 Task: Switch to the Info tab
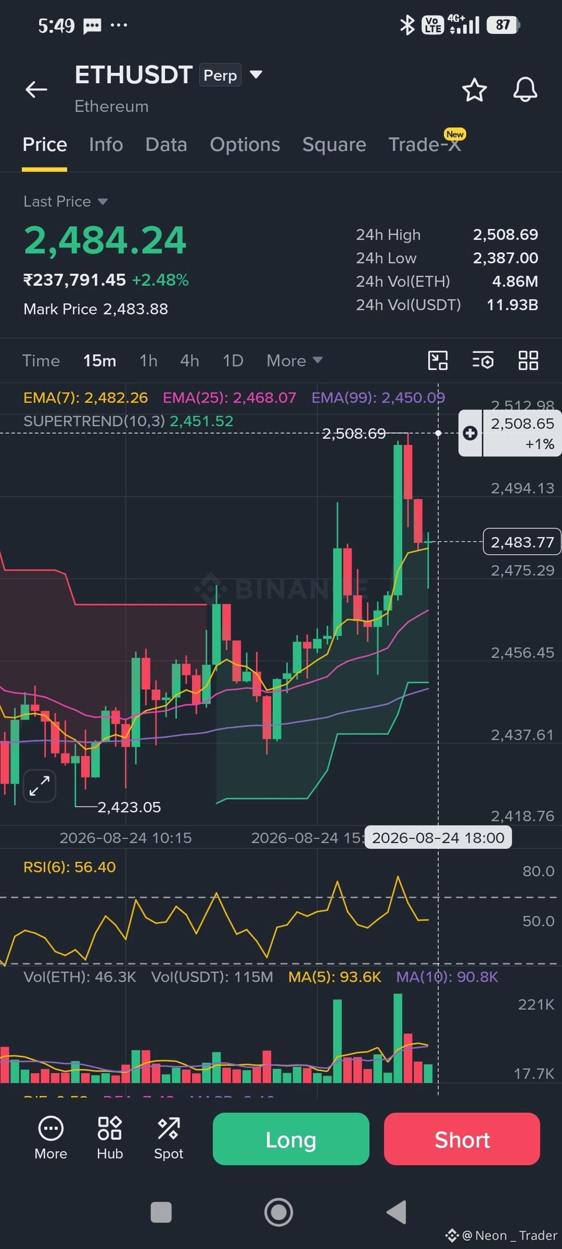pyautogui.click(x=106, y=144)
